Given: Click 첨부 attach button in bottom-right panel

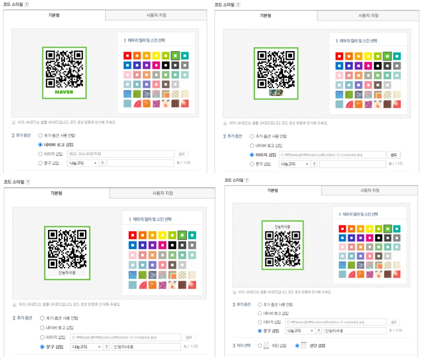Looking at the screenshot, I should [393, 322].
